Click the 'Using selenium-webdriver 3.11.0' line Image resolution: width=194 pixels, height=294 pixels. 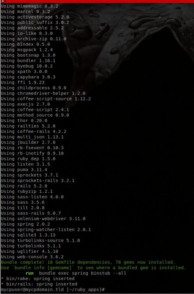point(43,218)
